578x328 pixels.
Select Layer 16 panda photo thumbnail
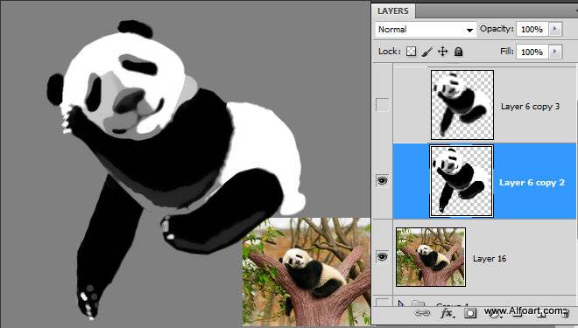(431, 257)
